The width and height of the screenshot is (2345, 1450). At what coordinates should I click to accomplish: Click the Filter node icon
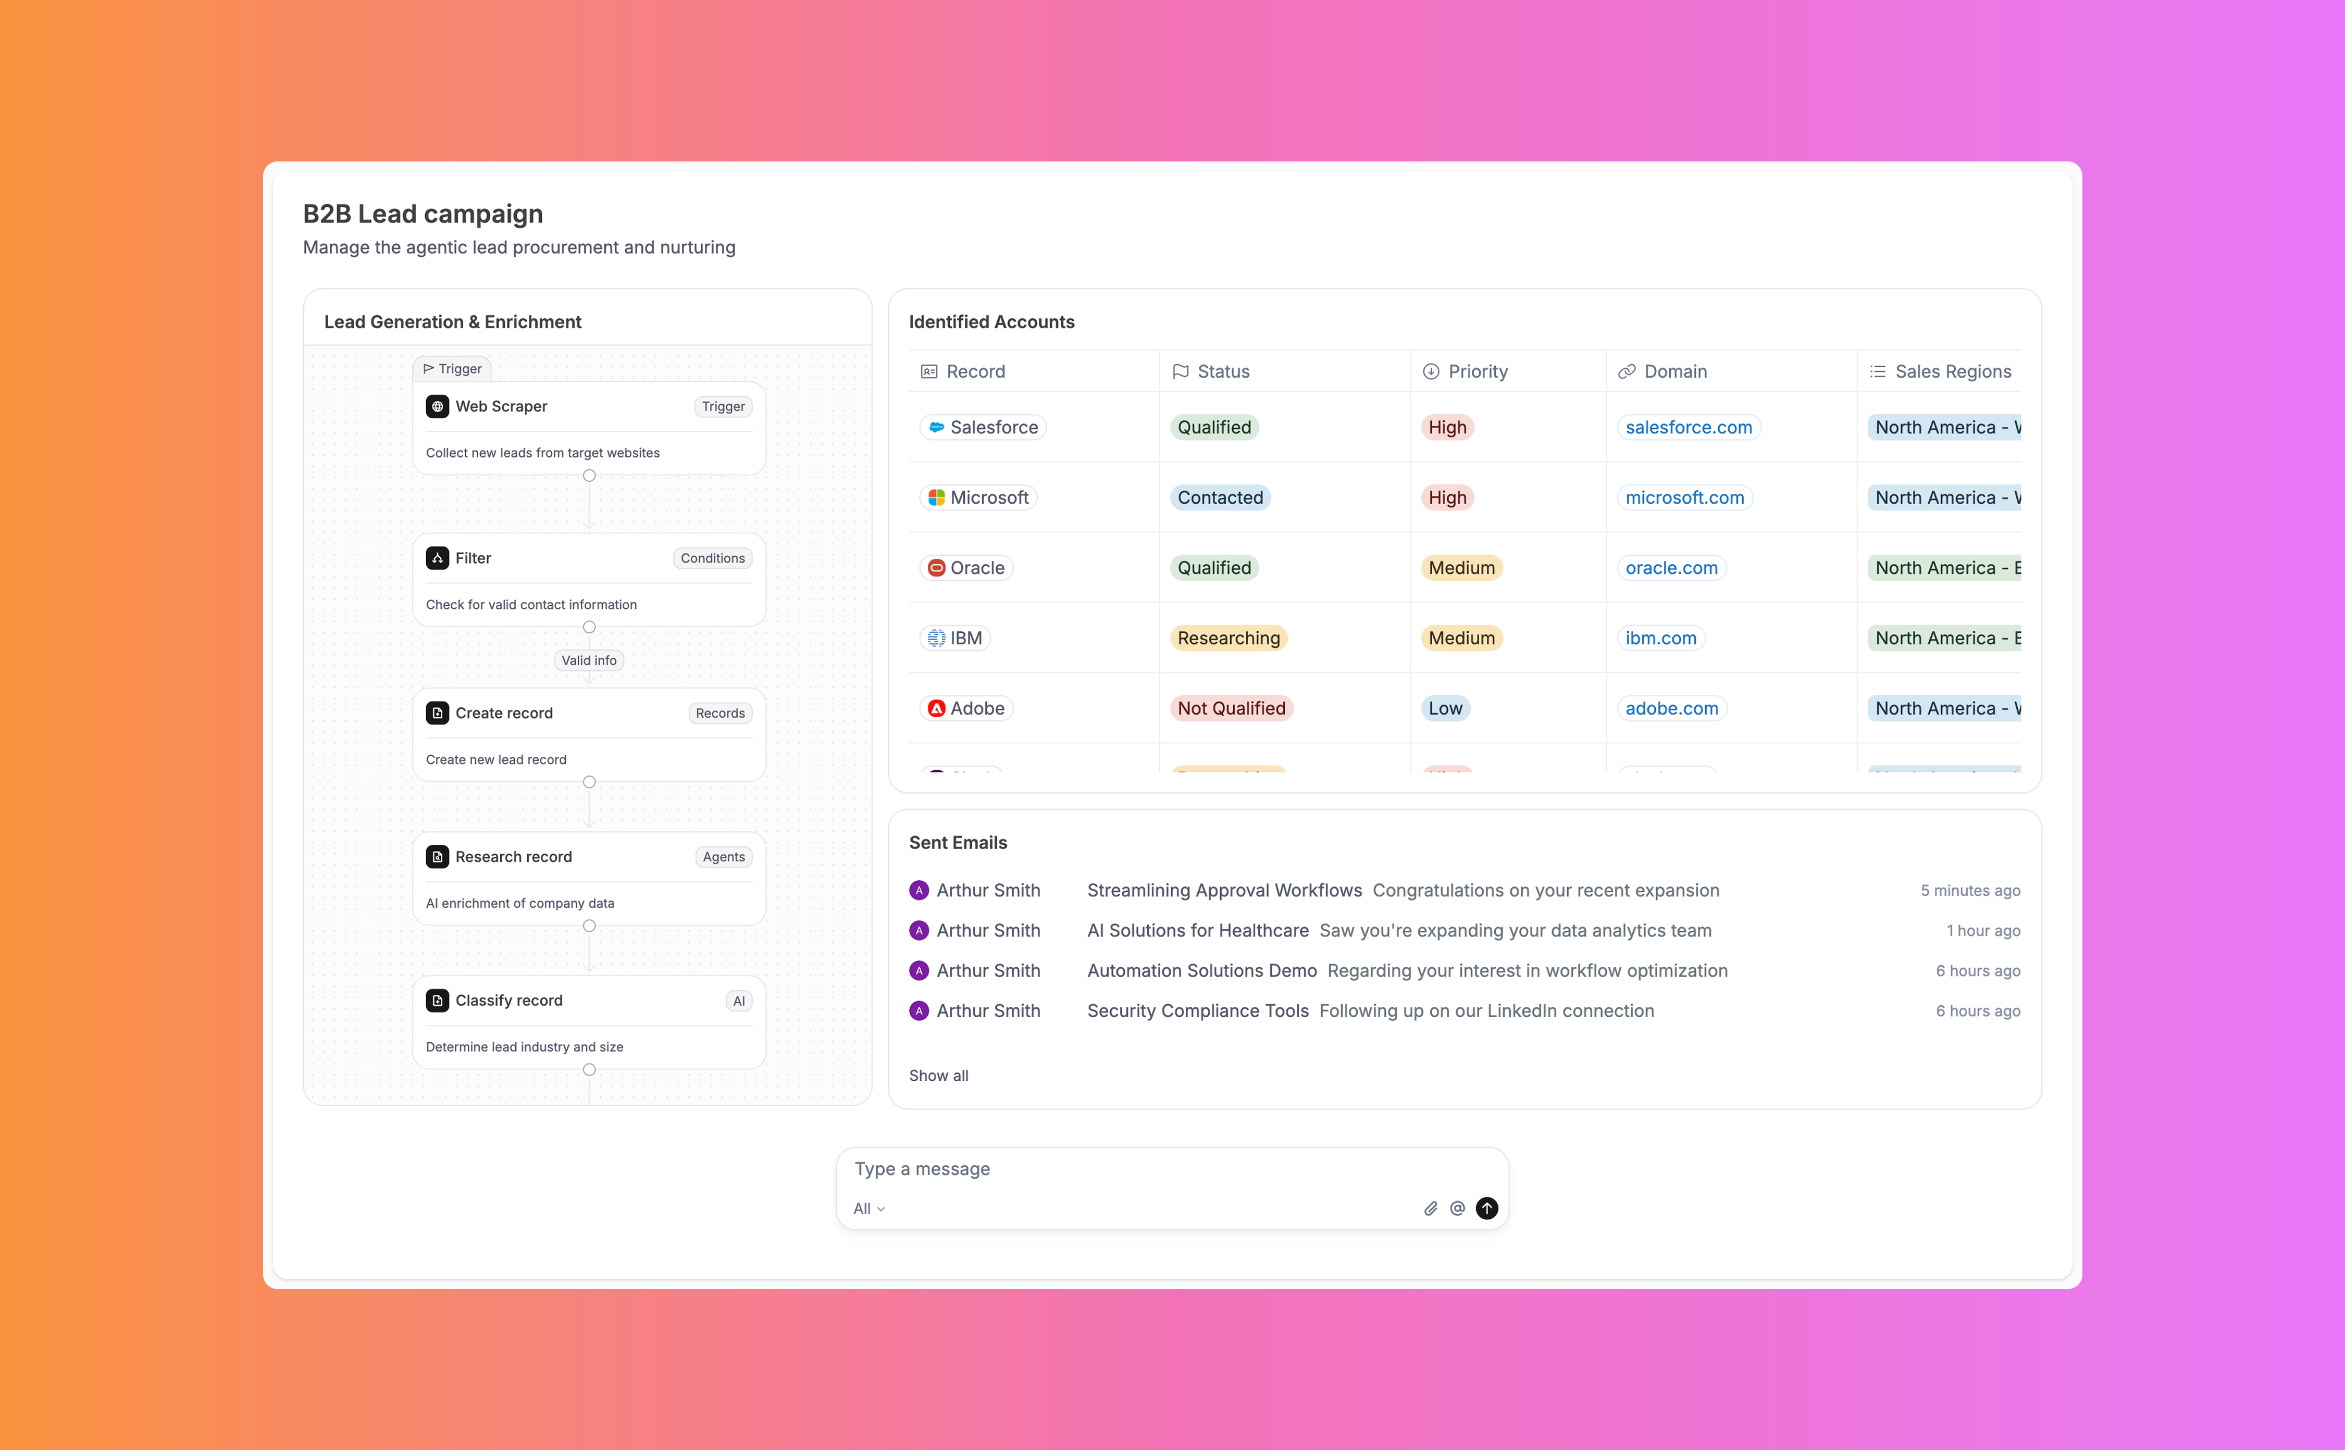pos(437,558)
